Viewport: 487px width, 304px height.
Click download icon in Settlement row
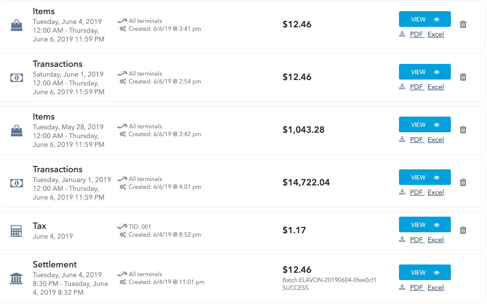402,287
